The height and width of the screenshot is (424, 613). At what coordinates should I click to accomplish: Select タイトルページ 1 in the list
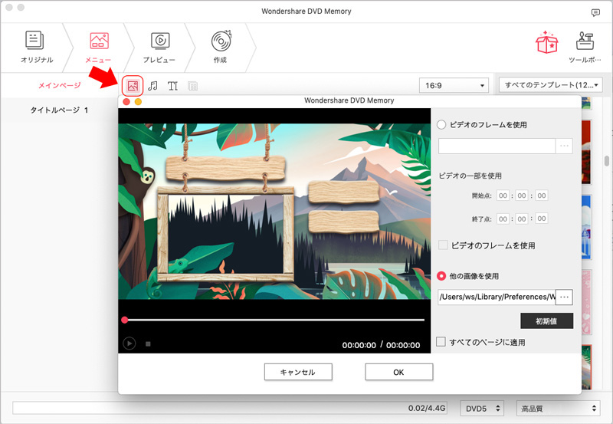[x=59, y=110]
